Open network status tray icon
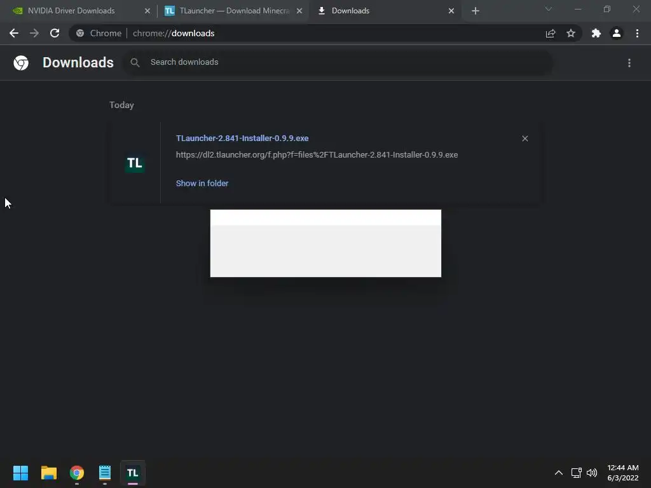 point(576,473)
